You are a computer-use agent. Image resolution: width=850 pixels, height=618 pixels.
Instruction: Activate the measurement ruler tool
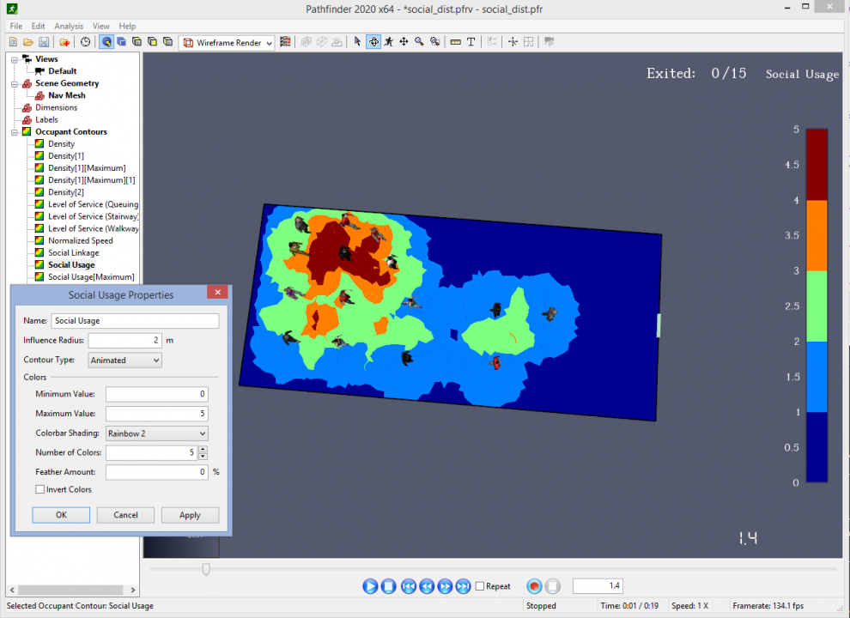point(458,41)
